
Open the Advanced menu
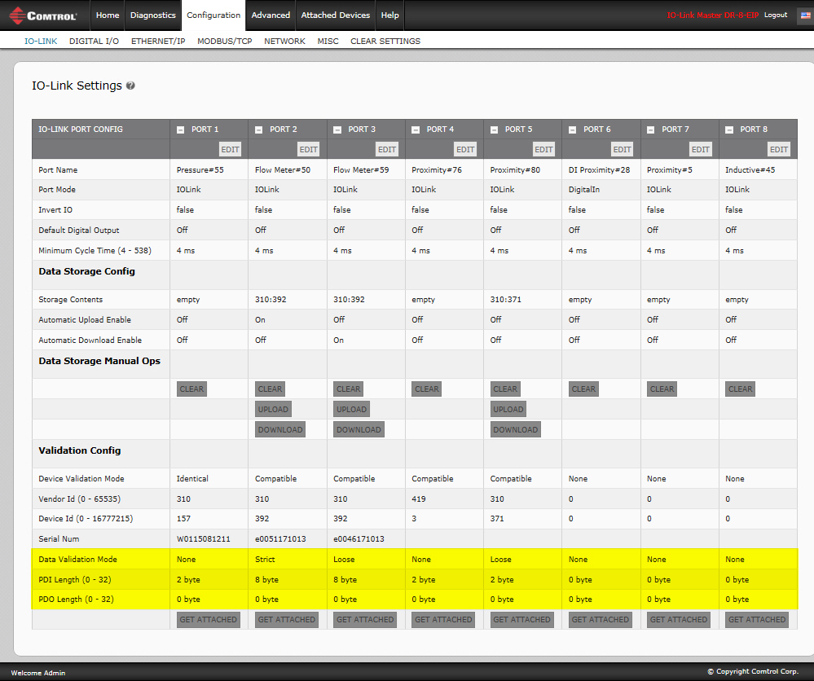(271, 15)
